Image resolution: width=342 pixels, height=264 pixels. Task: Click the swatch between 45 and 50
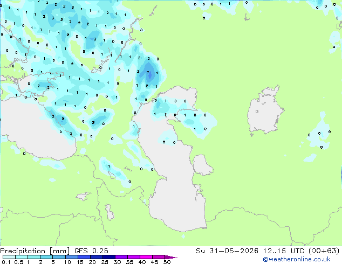click(x=159, y=257)
